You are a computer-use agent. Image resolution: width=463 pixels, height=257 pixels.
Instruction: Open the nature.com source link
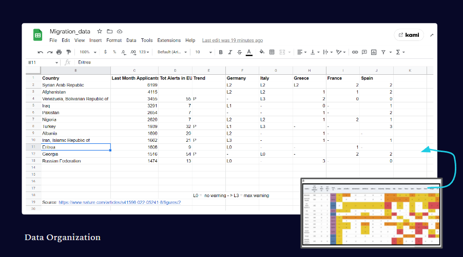click(x=120, y=202)
